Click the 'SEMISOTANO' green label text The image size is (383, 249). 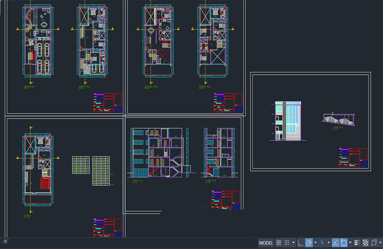[29, 87]
